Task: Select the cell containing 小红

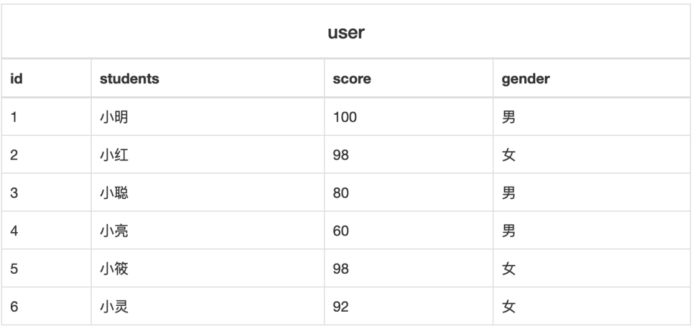Action: (x=114, y=155)
